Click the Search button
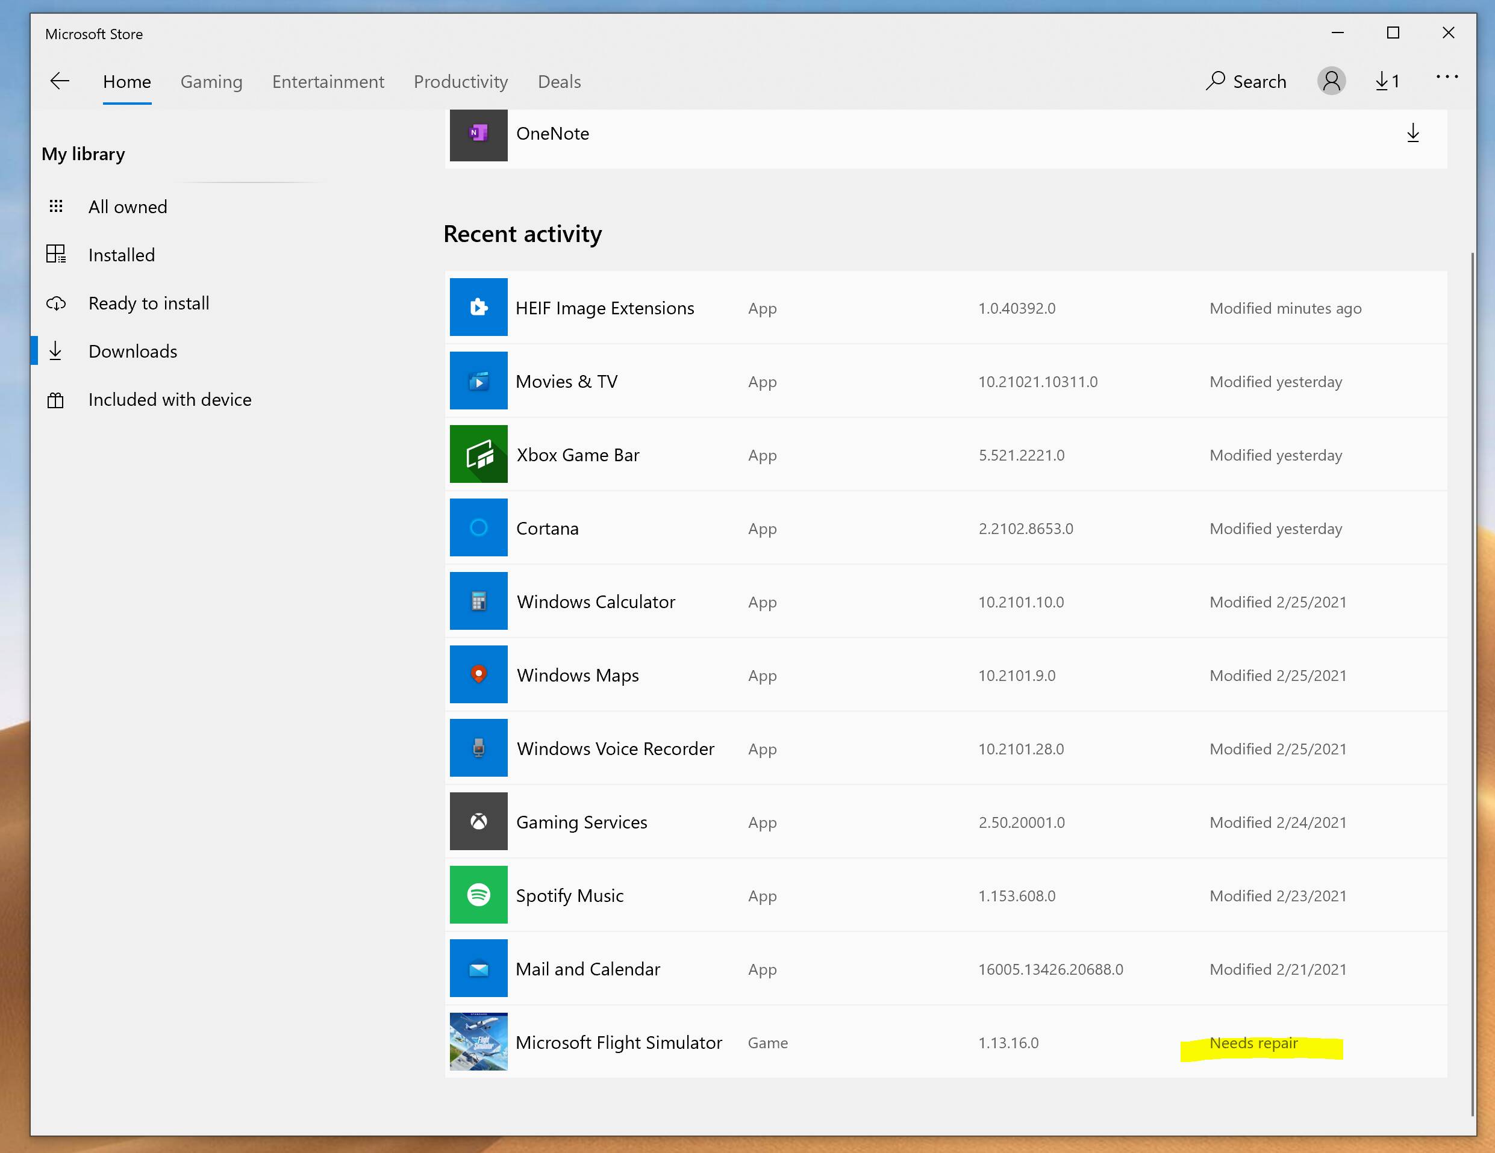The width and height of the screenshot is (1495, 1153). [1246, 81]
